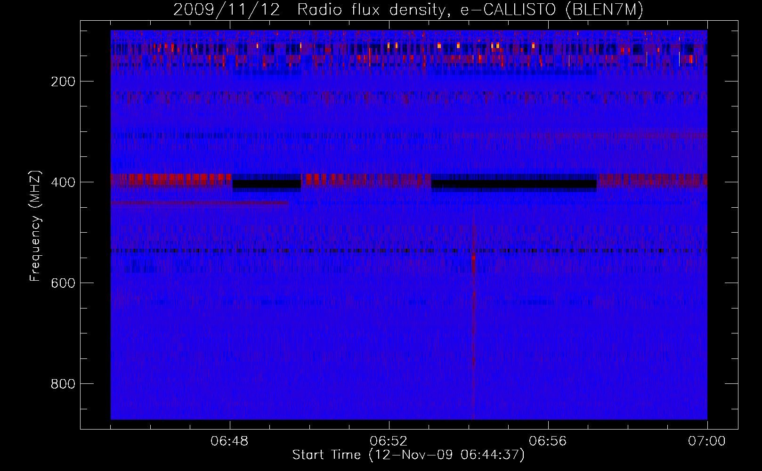Viewport: 762px width, 471px height.
Task: Click the long black data gap after 06:53
Action: [514, 184]
